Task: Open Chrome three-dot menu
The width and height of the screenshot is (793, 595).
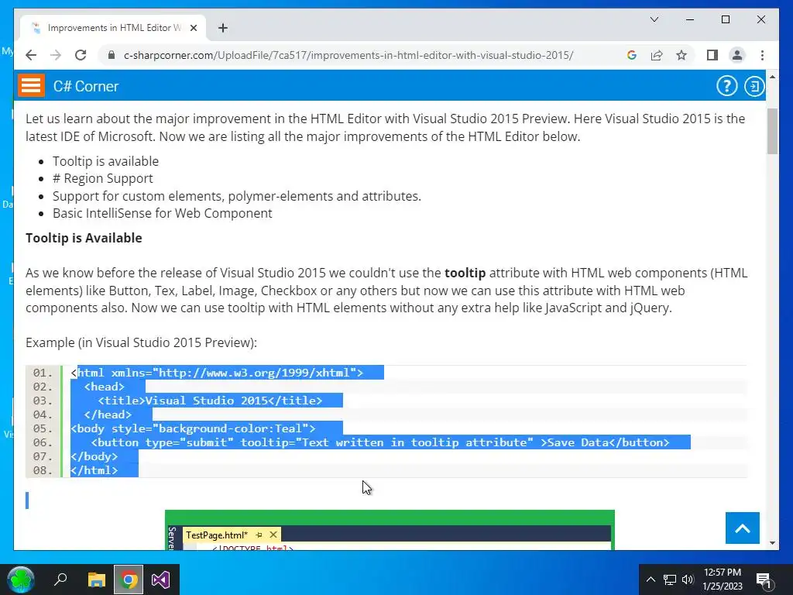Action: pos(762,55)
